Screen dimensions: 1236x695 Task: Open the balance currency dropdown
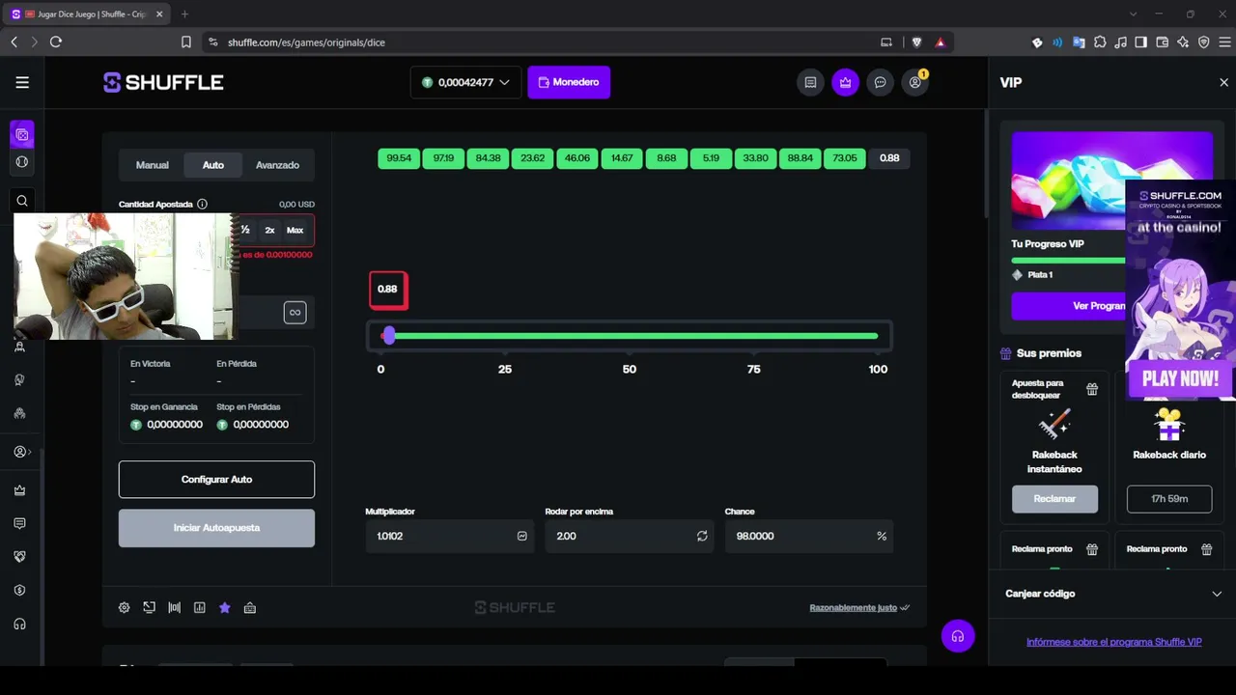[465, 82]
